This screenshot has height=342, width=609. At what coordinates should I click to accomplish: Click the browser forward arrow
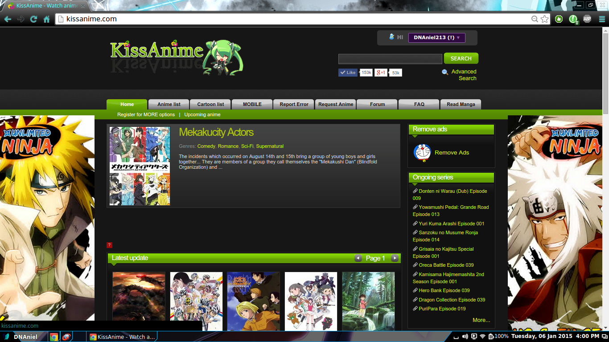click(x=21, y=19)
